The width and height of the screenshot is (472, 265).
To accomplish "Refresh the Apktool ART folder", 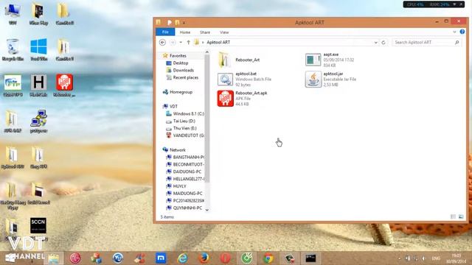I will (383, 43).
